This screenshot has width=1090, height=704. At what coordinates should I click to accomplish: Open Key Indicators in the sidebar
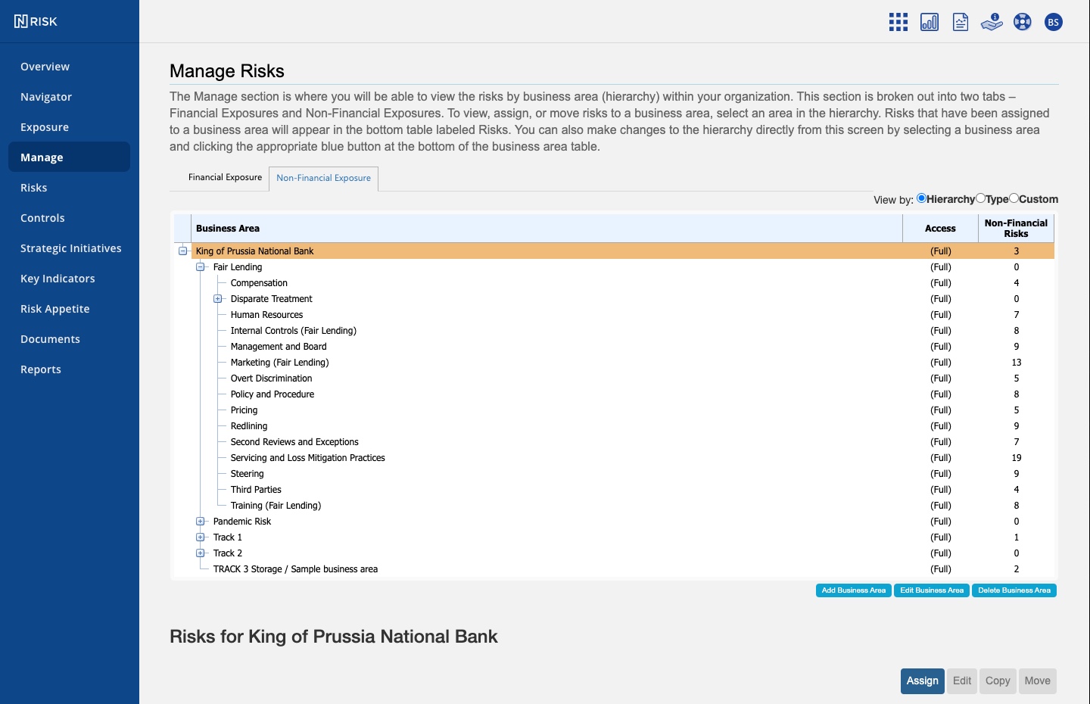(x=58, y=279)
